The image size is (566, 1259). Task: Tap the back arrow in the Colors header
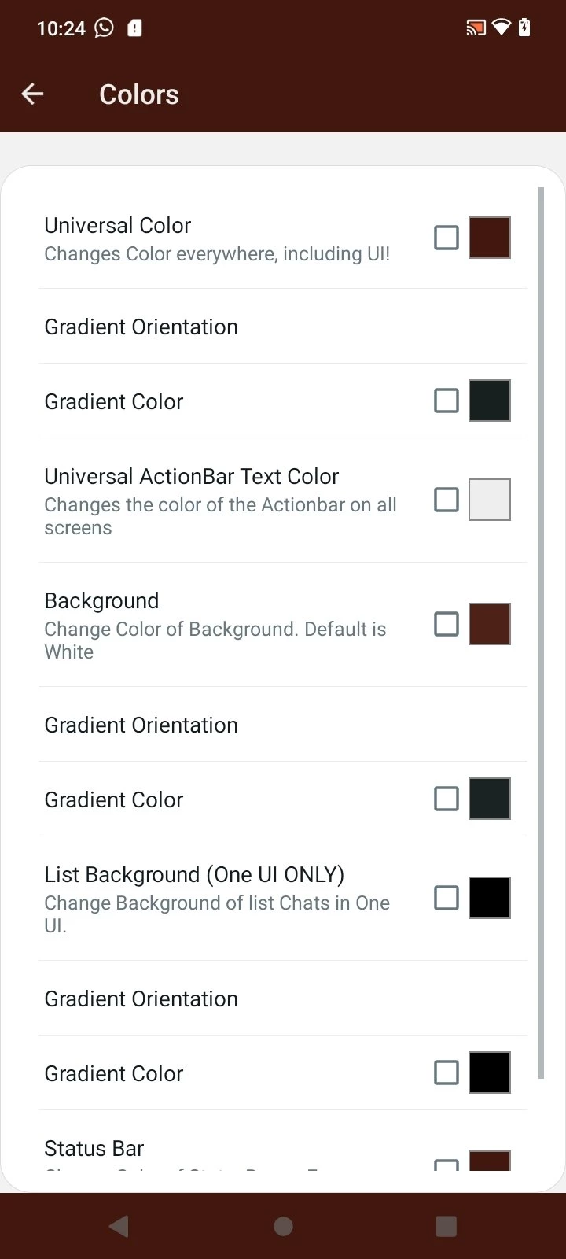coord(32,94)
